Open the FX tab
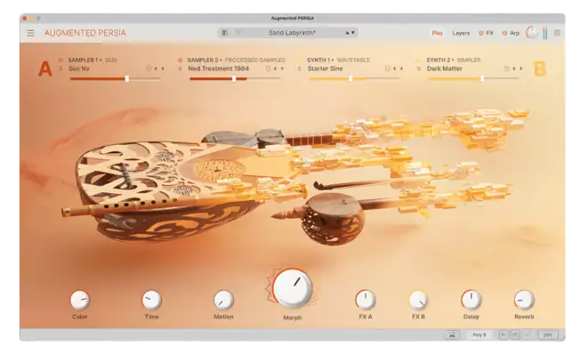This screenshot has width=587, height=363. [490, 33]
